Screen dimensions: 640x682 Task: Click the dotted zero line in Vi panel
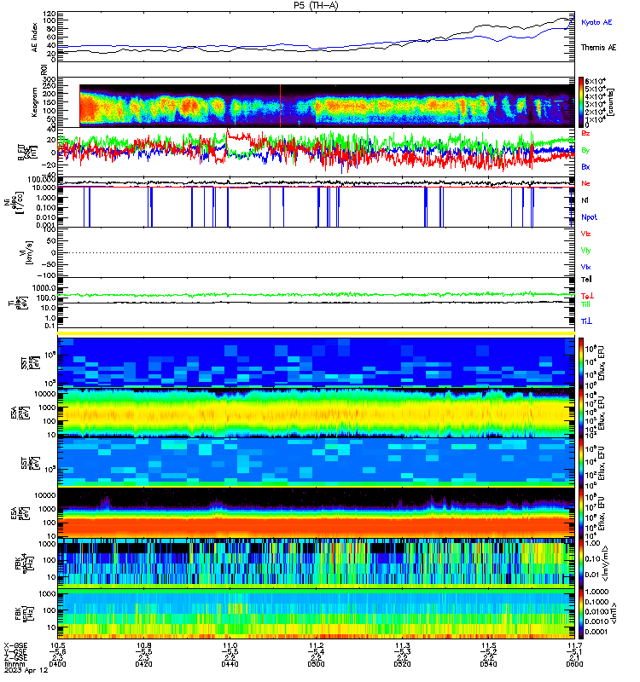pos(316,252)
